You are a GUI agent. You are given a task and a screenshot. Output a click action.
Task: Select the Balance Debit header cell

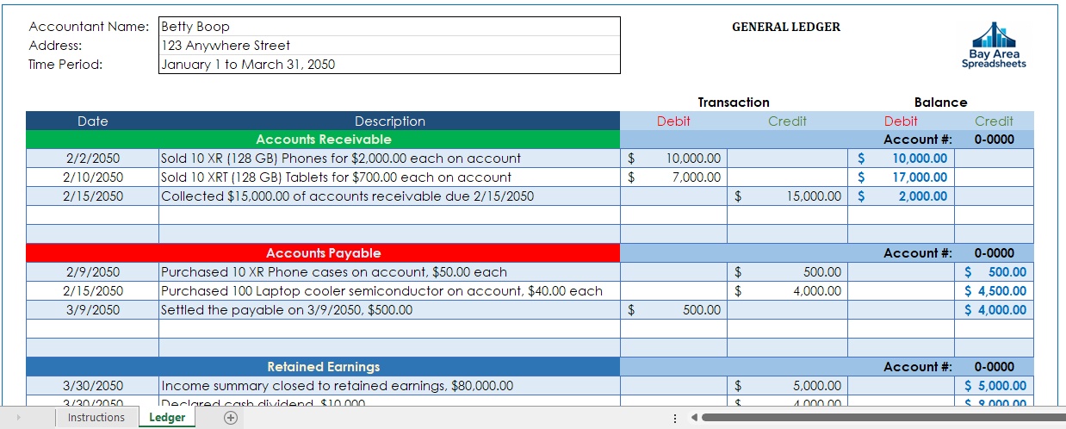901,121
